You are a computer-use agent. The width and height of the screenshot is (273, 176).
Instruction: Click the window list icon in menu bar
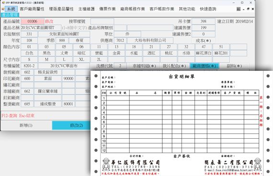[239, 9]
